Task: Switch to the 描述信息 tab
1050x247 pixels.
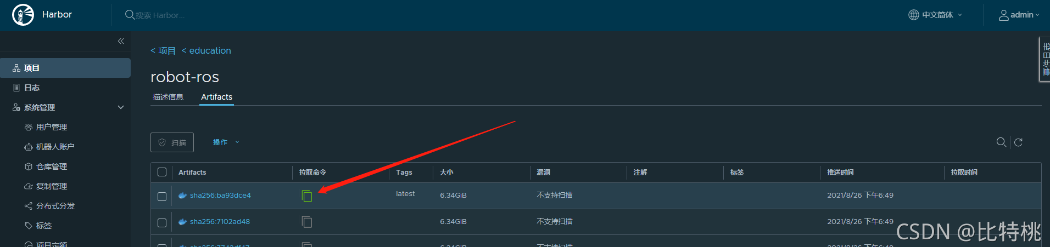Action: [x=168, y=97]
